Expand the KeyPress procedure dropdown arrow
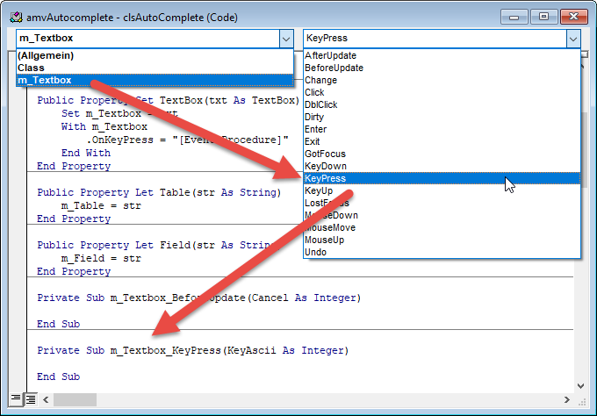The width and height of the screenshot is (597, 416). [572, 39]
